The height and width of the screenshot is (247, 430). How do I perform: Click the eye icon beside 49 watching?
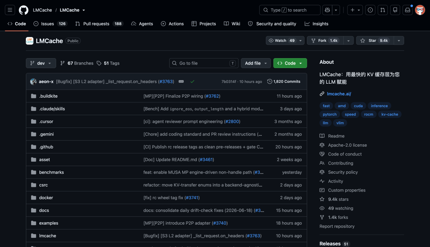pyautogui.click(x=322, y=208)
